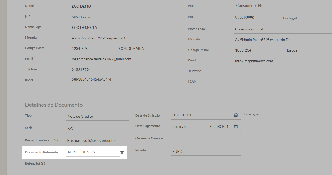Open the Data Pagamento calendar picker
Viewport: 332px width, 175px height.
236,126
